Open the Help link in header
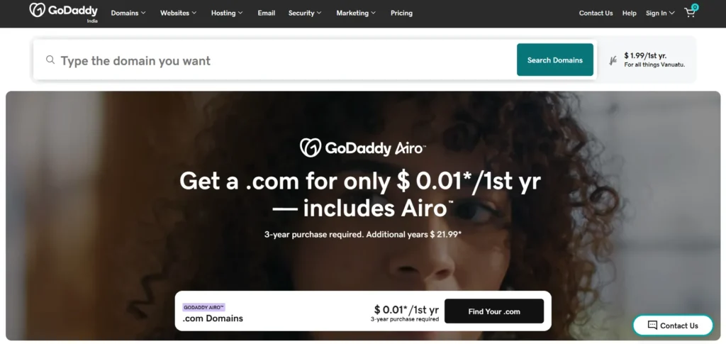 tap(630, 13)
